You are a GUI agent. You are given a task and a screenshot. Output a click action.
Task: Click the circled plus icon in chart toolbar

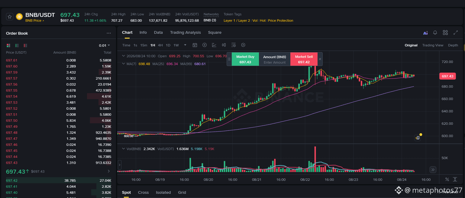click(205, 45)
